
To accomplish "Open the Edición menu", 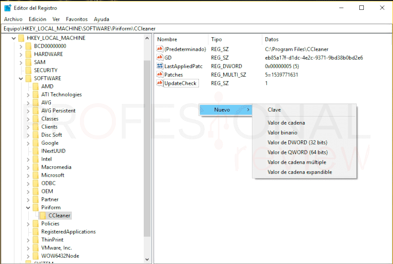I will (37, 19).
